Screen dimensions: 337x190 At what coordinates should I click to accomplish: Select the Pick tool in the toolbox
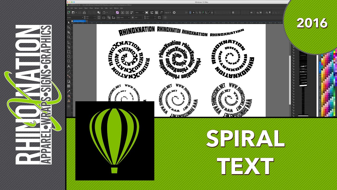point(69,23)
